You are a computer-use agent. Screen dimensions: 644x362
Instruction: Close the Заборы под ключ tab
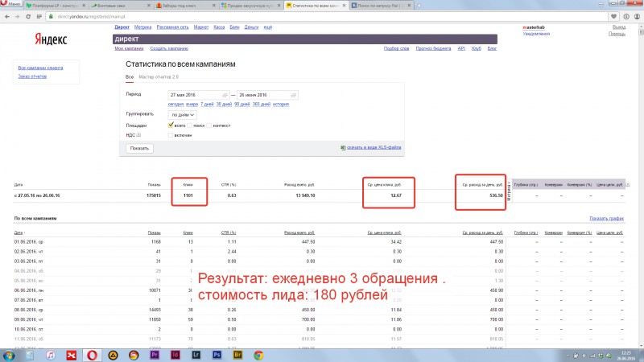214,6
